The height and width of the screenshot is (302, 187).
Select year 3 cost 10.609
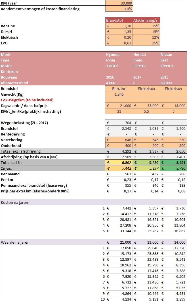(173, 219)
